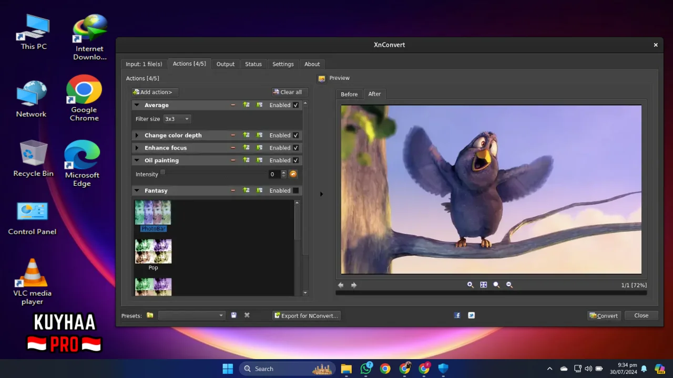673x378 pixels.
Task: Go to the previous preview image
Action: tap(341, 285)
